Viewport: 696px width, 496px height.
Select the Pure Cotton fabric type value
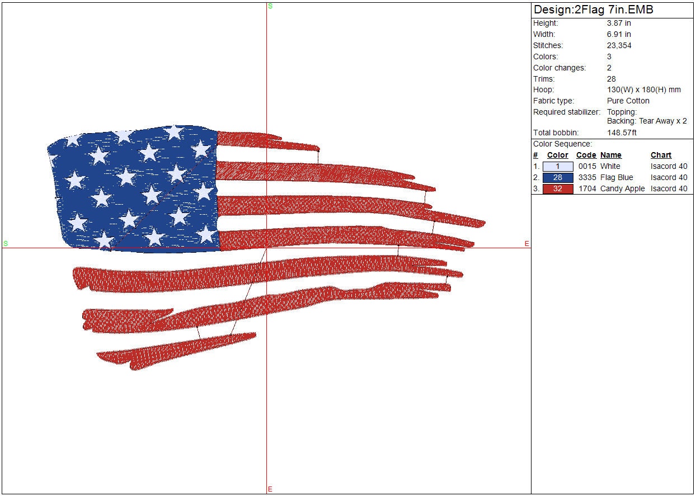point(628,101)
